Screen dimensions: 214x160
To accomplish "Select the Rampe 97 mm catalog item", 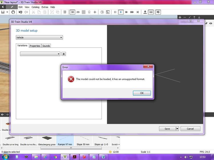I will tap(65, 141).
